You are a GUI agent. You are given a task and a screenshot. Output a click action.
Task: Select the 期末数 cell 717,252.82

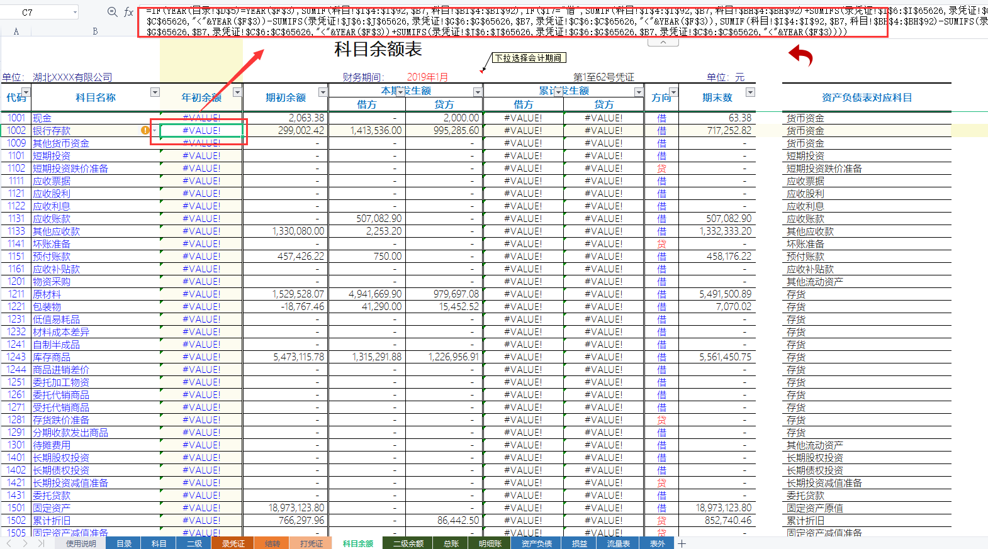tap(717, 130)
